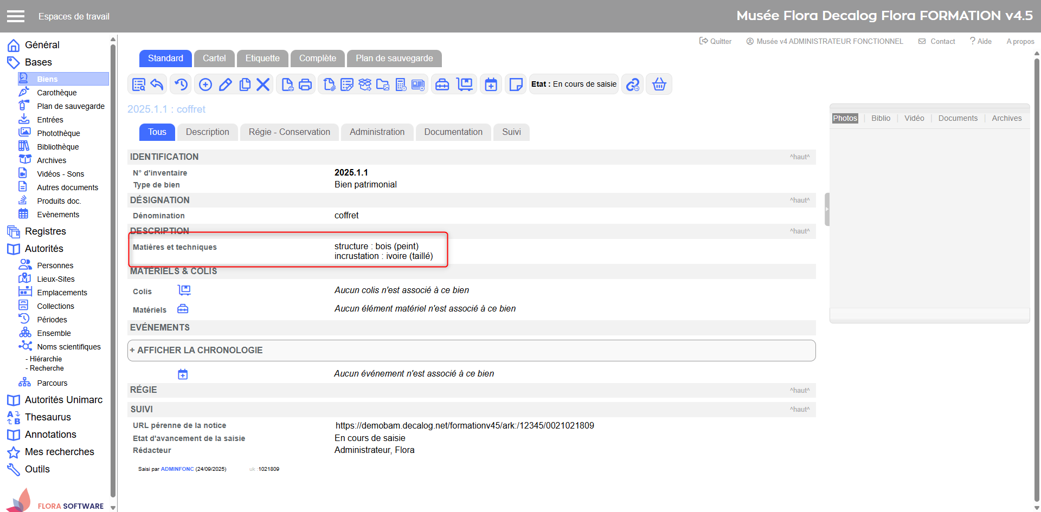Click the history clock icon in toolbar

click(x=181, y=85)
